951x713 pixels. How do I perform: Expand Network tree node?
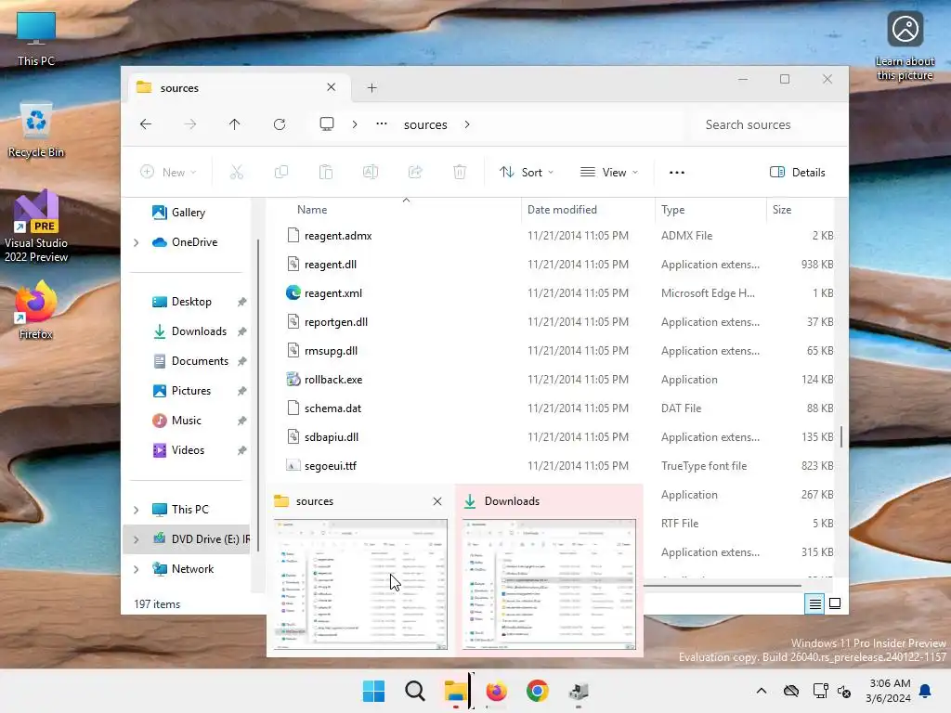click(x=136, y=569)
